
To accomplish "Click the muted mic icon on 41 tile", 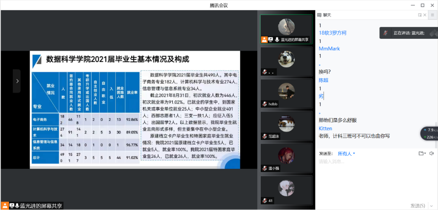I will click(264, 200).
